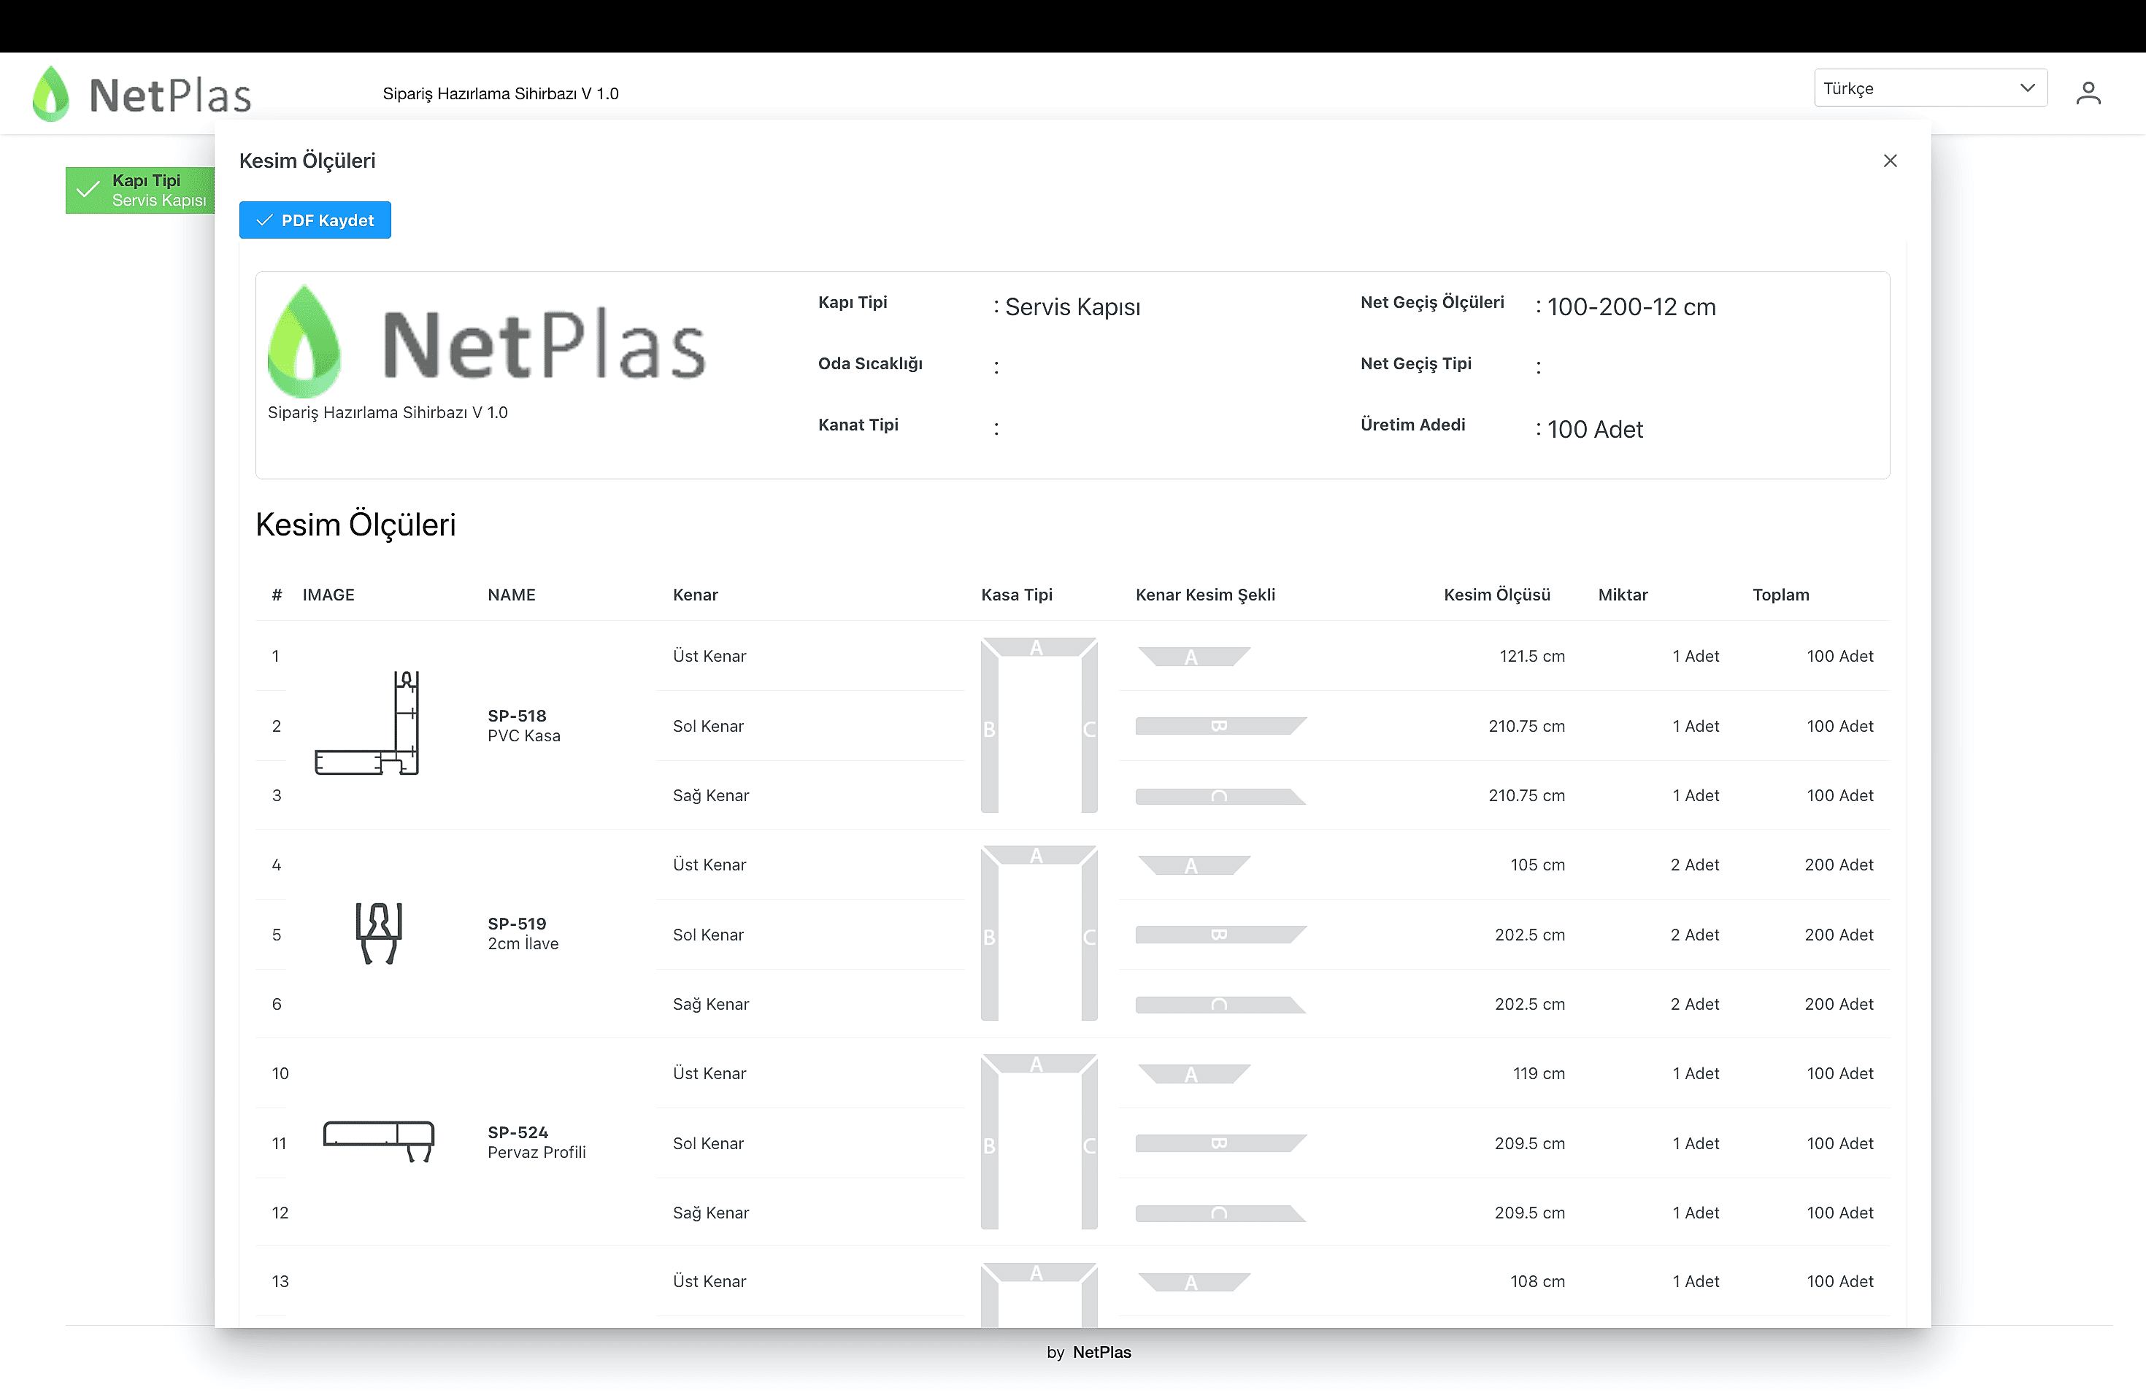2146x1395 pixels.
Task: Click the SP-524 Pervaz Profili profile image
Action: point(379,1141)
